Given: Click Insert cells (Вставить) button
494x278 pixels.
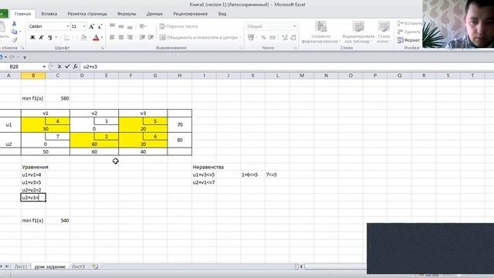Looking at the screenshot, I should [x=409, y=24].
